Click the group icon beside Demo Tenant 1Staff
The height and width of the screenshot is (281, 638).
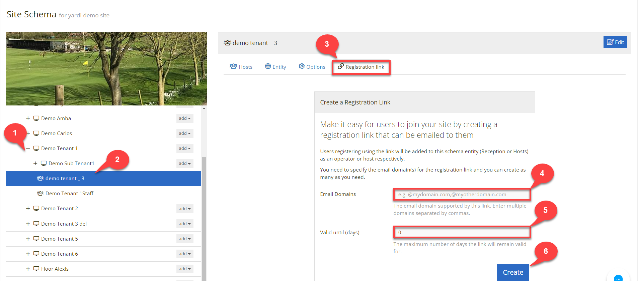click(40, 193)
